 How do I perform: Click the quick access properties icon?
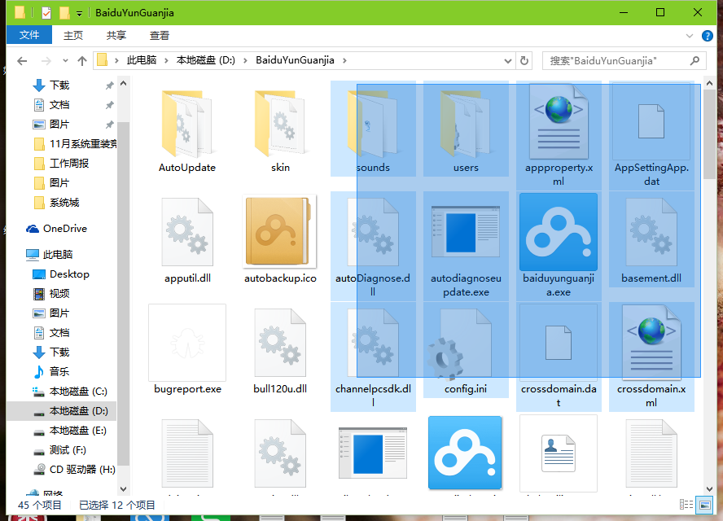(46, 12)
